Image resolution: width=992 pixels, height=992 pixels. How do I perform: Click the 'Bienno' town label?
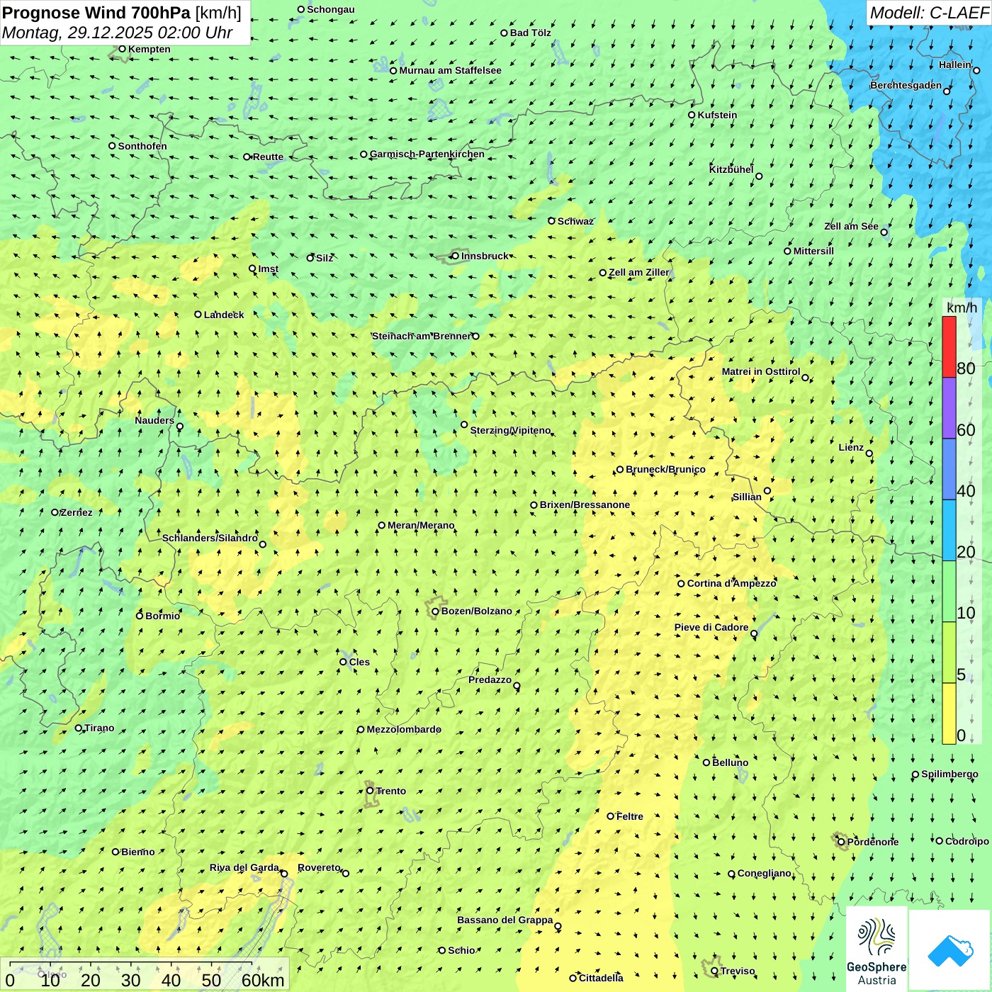point(138,852)
